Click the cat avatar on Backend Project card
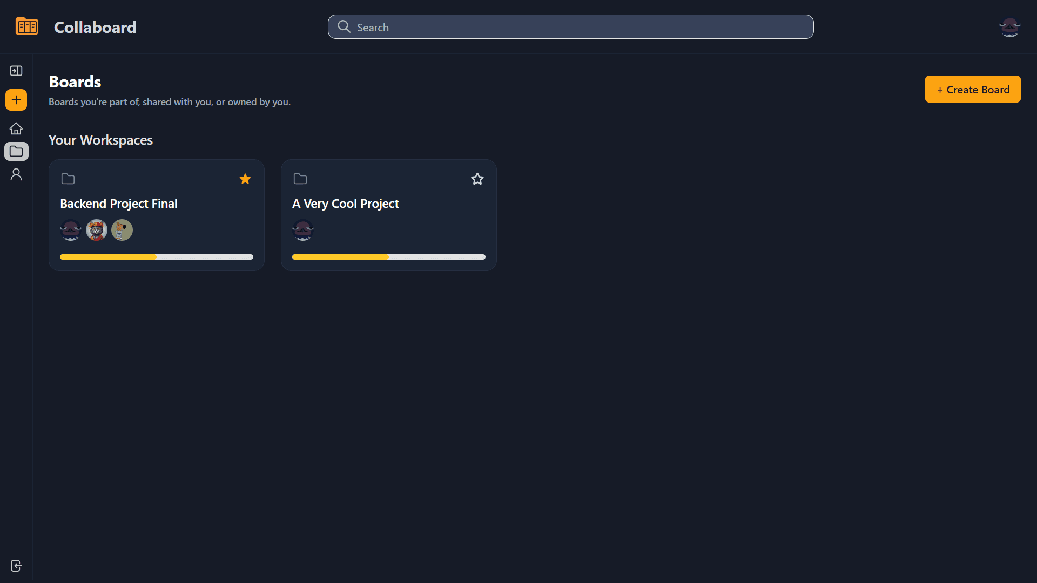 96,230
